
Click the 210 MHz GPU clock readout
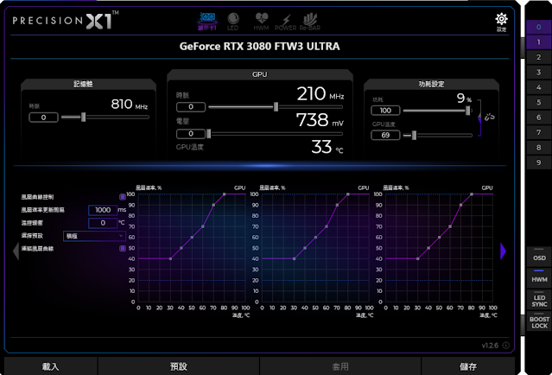click(x=320, y=93)
